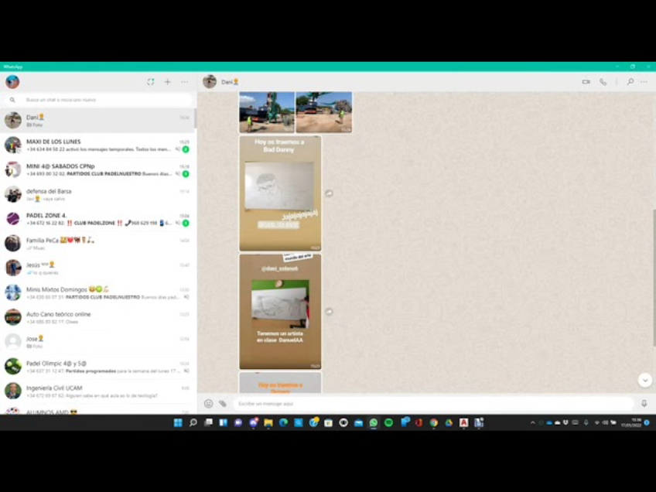
Task: Click the search magnifier in the chat search box
Action: [12, 100]
